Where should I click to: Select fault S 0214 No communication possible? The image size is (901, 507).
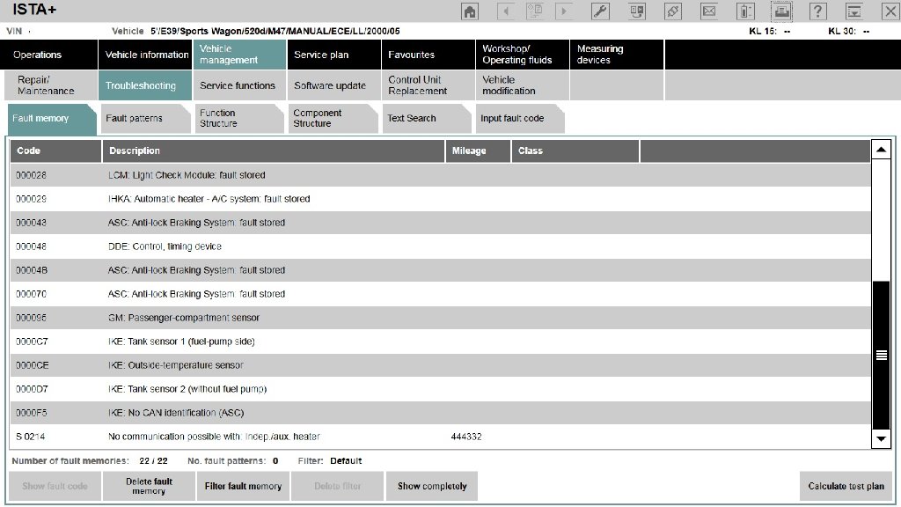coord(440,437)
